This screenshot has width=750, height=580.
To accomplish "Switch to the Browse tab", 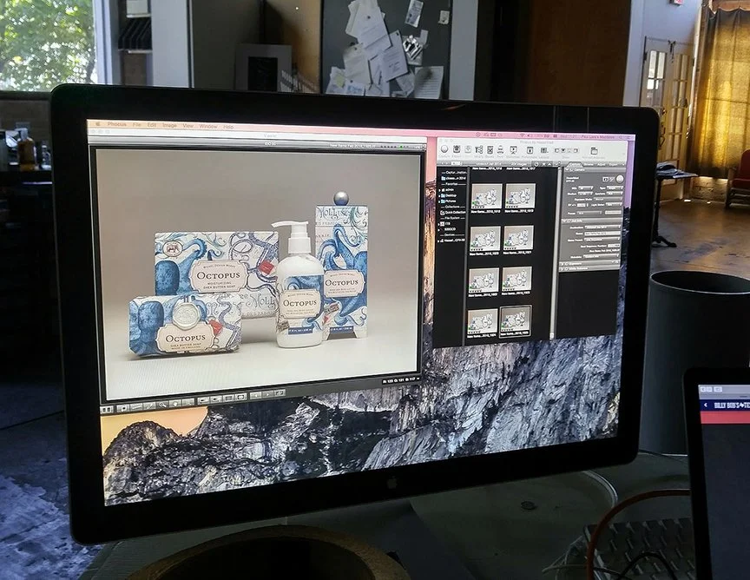I will pyautogui.click(x=589, y=165).
